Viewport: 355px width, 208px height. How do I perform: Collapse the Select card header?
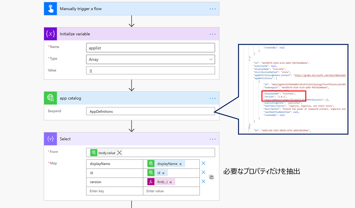click(x=132, y=139)
